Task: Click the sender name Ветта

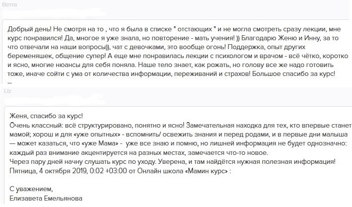Action: tap(10, 4)
